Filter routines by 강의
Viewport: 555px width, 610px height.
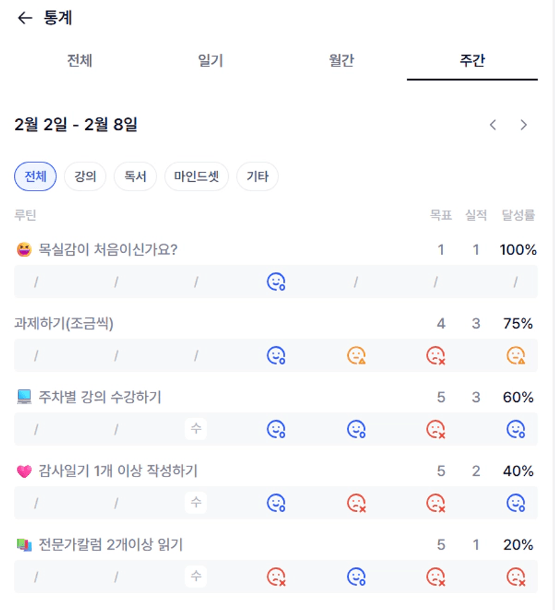(x=85, y=177)
